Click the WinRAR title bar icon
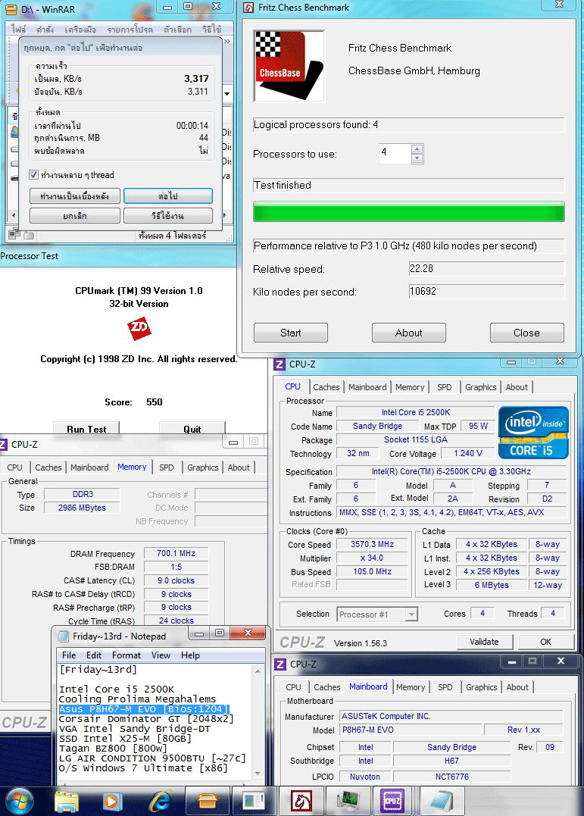Image resolution: width=584 pixels, height=816 pixels. click(x=11, y=9)
